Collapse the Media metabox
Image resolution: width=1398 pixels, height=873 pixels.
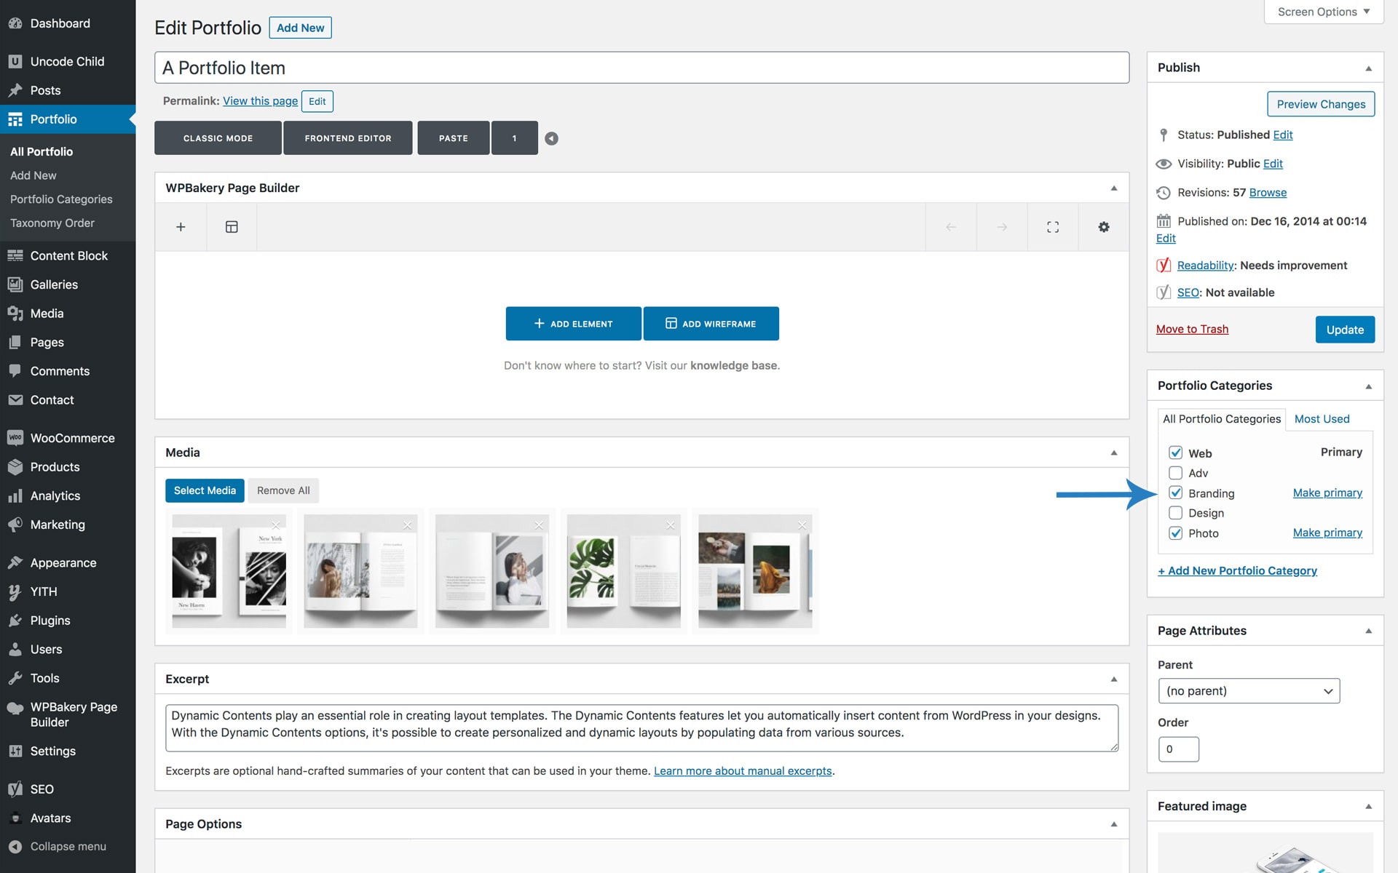click(1113, 453)
